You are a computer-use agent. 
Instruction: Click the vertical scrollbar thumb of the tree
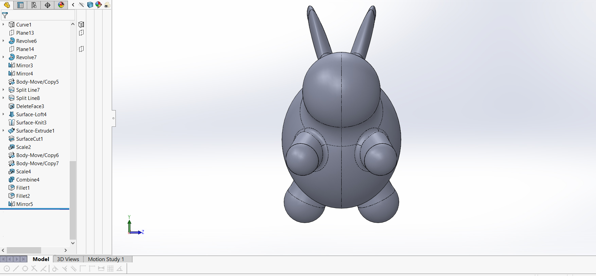click(x=73, y=200)
